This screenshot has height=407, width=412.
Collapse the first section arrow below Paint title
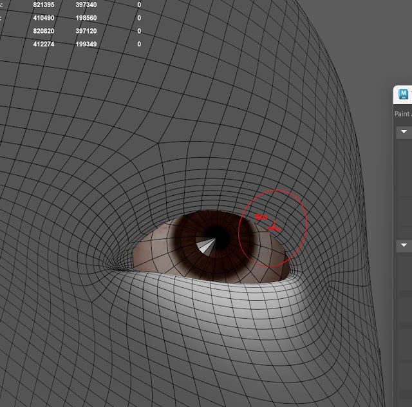(x=404, y=131)
